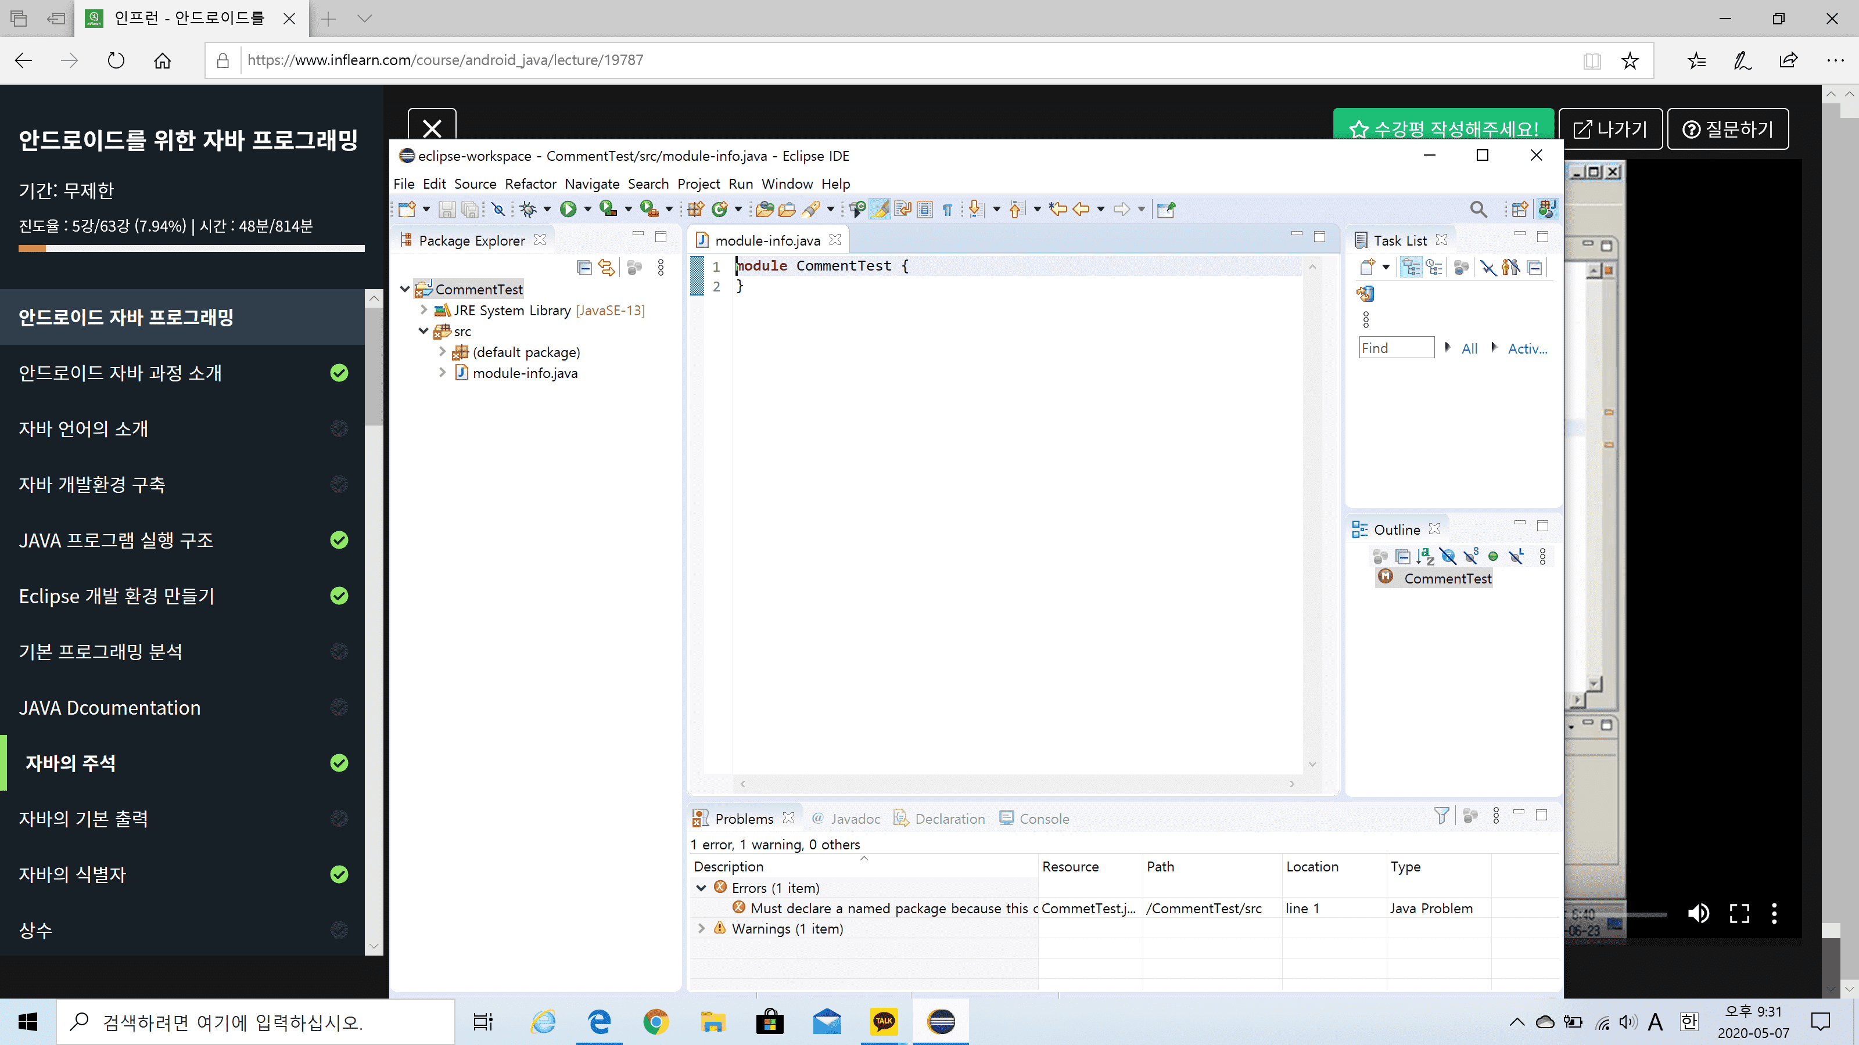The width and height of the screenshot is (1859, 1045).
Task: Mute the video volume speaker
Action: coord(1698,913)
